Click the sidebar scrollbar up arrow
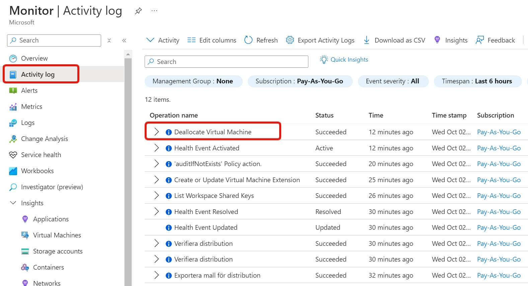This screenshot has height=286, width=528. tap(128, 54)
